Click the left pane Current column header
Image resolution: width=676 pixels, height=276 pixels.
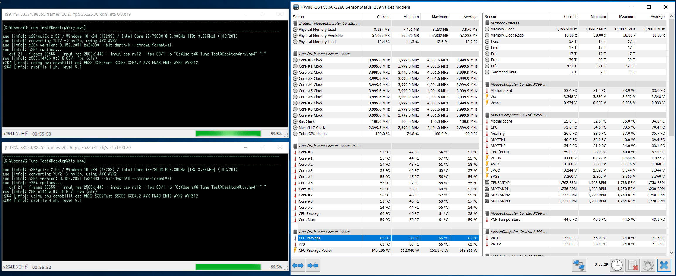tap(377, 17)
